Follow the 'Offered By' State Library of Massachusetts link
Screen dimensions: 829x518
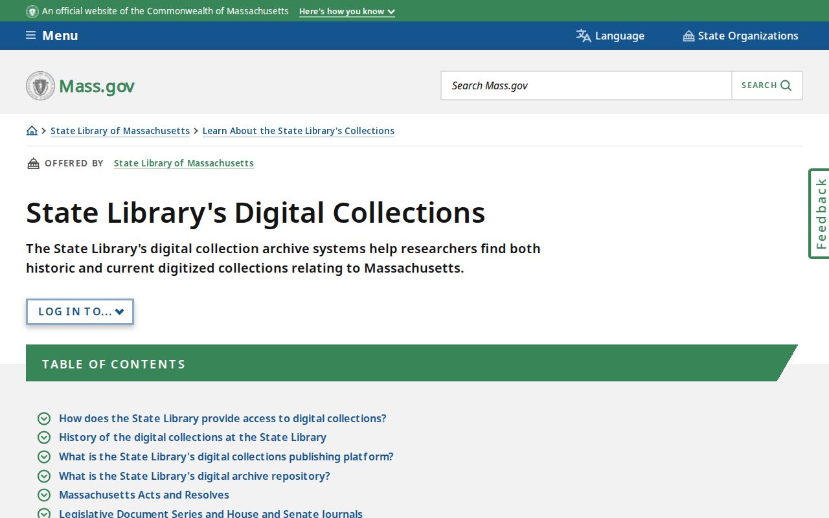tap(184, 163)
